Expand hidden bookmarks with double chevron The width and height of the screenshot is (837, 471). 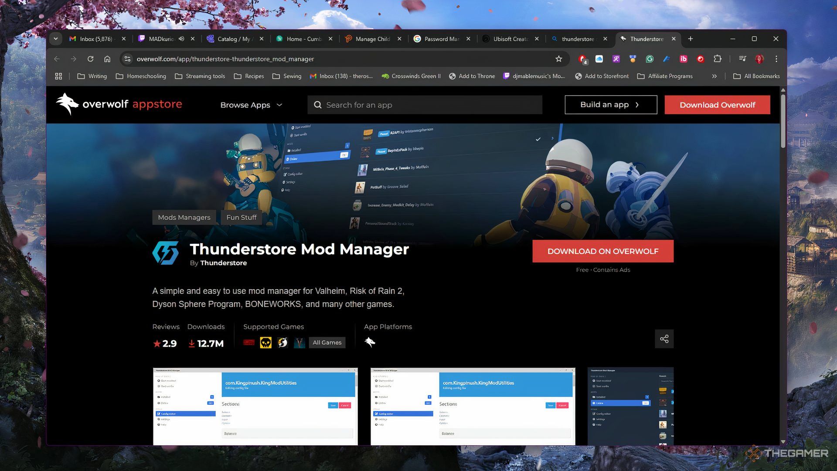pyautogui.click(x=714, y=76)
